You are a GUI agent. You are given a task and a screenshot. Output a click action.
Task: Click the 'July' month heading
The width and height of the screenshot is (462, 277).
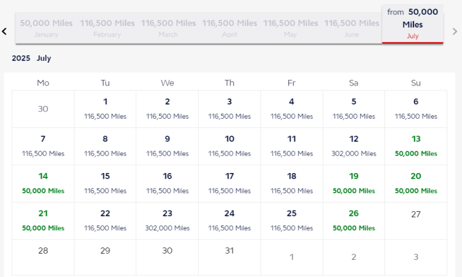tap(44, 58)
